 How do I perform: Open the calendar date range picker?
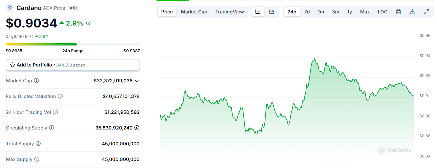click(x=398, y=12)
